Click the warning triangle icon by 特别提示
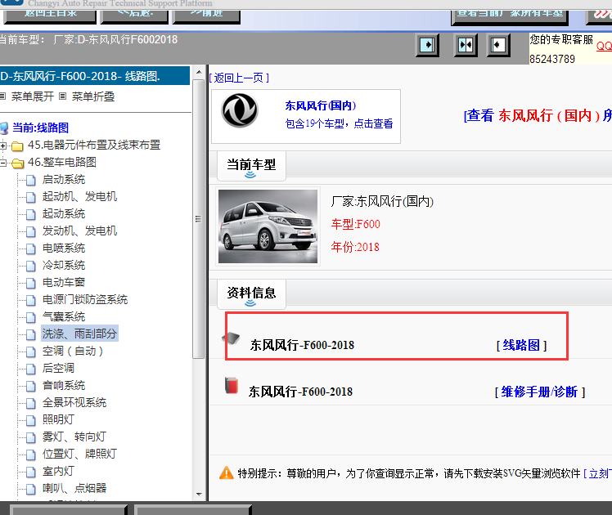Image resolution: width=612 pixels, height=515 pixels. pos(227,472)
